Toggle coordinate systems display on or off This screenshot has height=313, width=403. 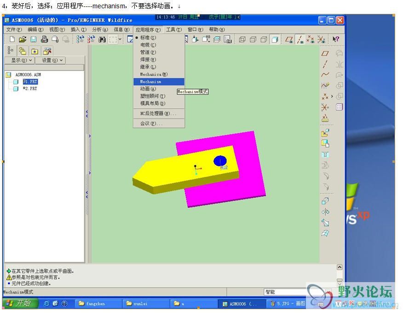click(321, 40)
